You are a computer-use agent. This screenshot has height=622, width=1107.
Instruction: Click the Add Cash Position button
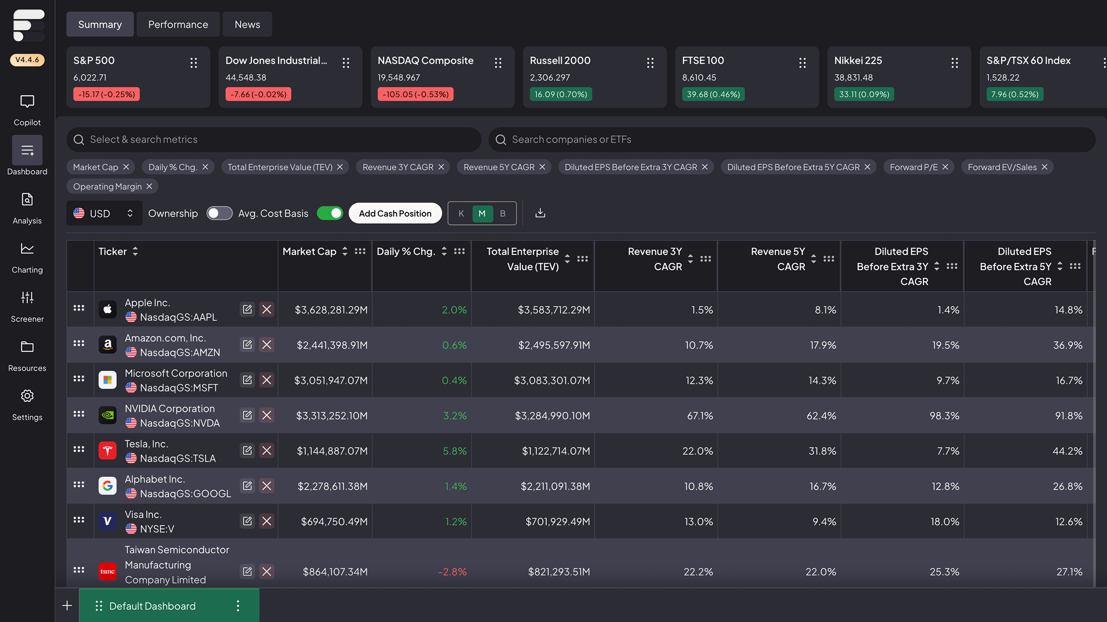pos(395,213)
